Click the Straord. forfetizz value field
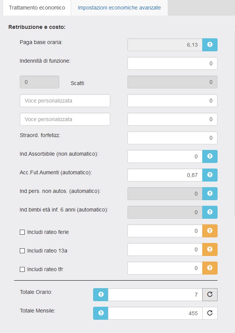Viewport: 235px width, 333px height. point(172,138)
